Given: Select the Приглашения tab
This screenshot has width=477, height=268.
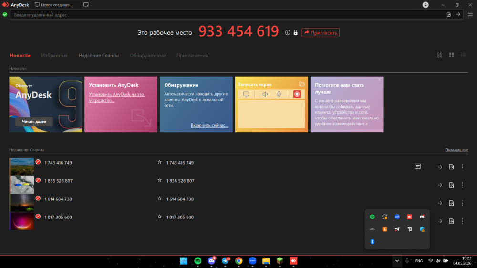Looking at the screenshot, I should 192,56.
